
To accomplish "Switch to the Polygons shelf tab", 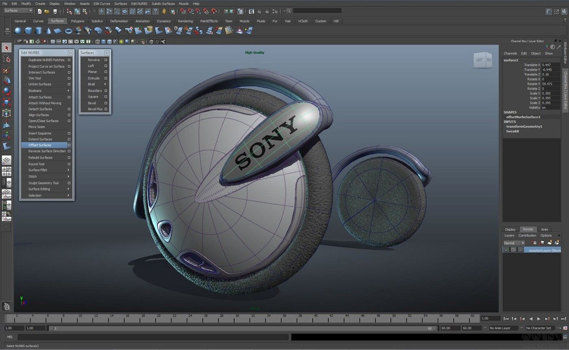I will click(77, 21).
